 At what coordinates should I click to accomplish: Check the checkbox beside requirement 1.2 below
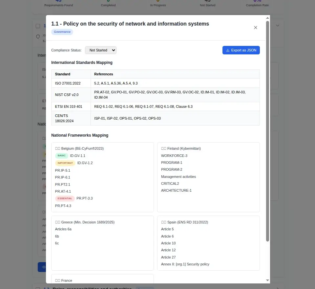click(38, 287)
